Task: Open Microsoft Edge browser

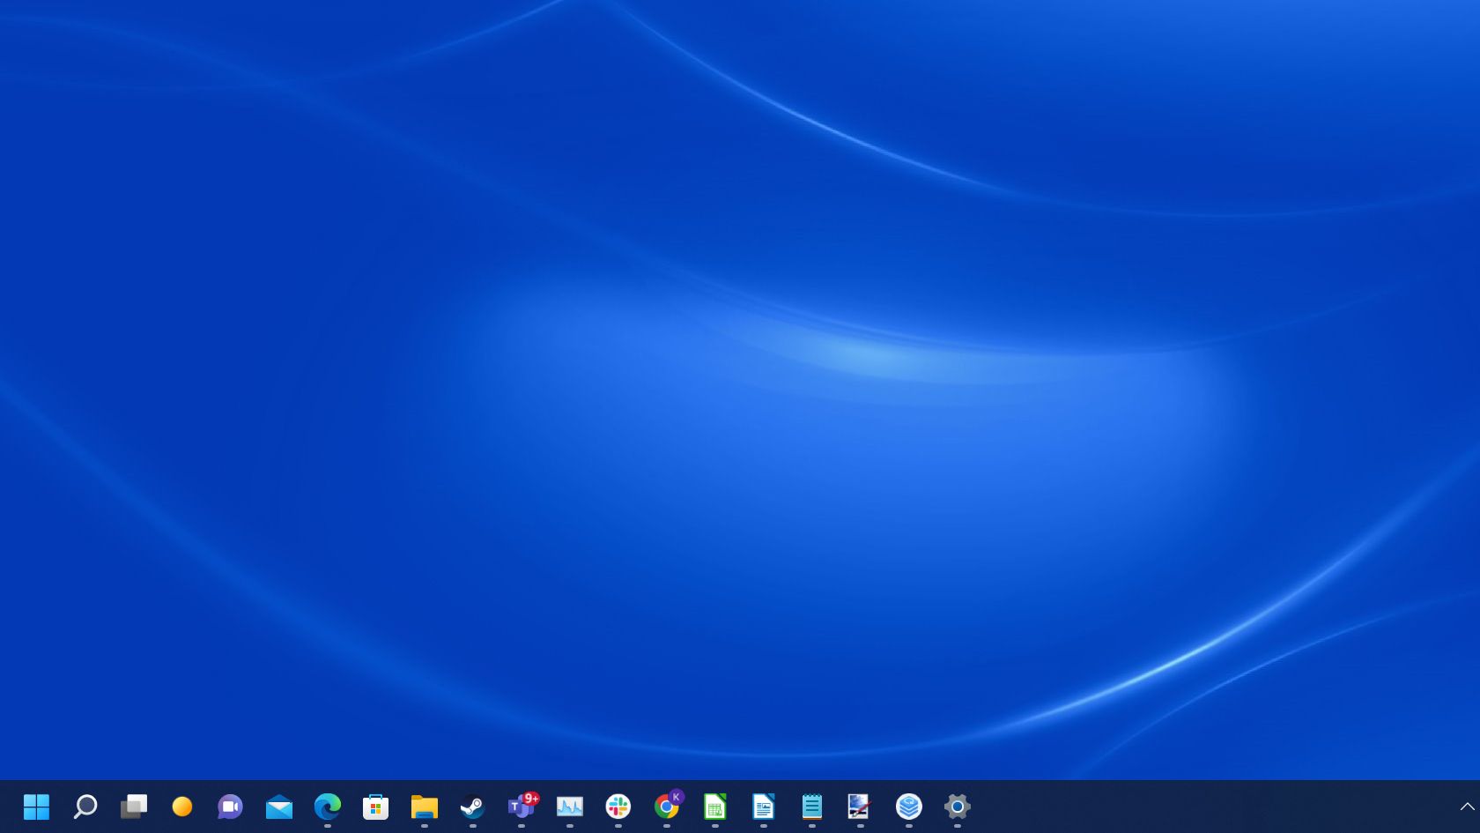Action: 328,807
